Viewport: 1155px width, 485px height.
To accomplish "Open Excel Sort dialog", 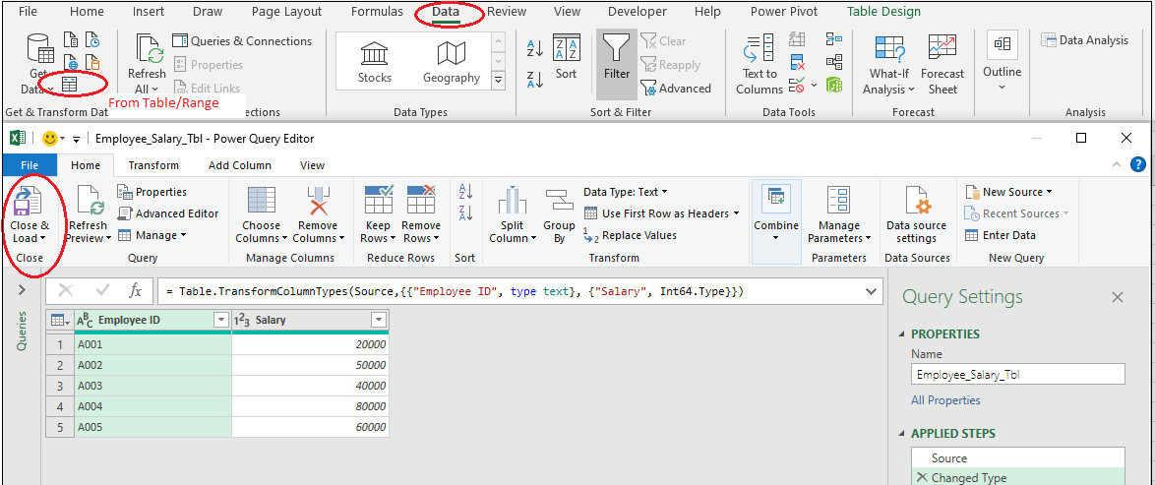I will pyautogui.click(x=566, y=57).
